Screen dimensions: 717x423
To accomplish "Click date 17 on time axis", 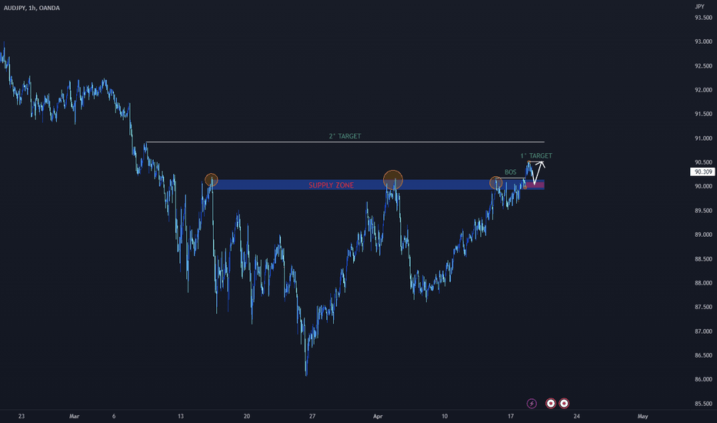I will [x=510, y=416].
